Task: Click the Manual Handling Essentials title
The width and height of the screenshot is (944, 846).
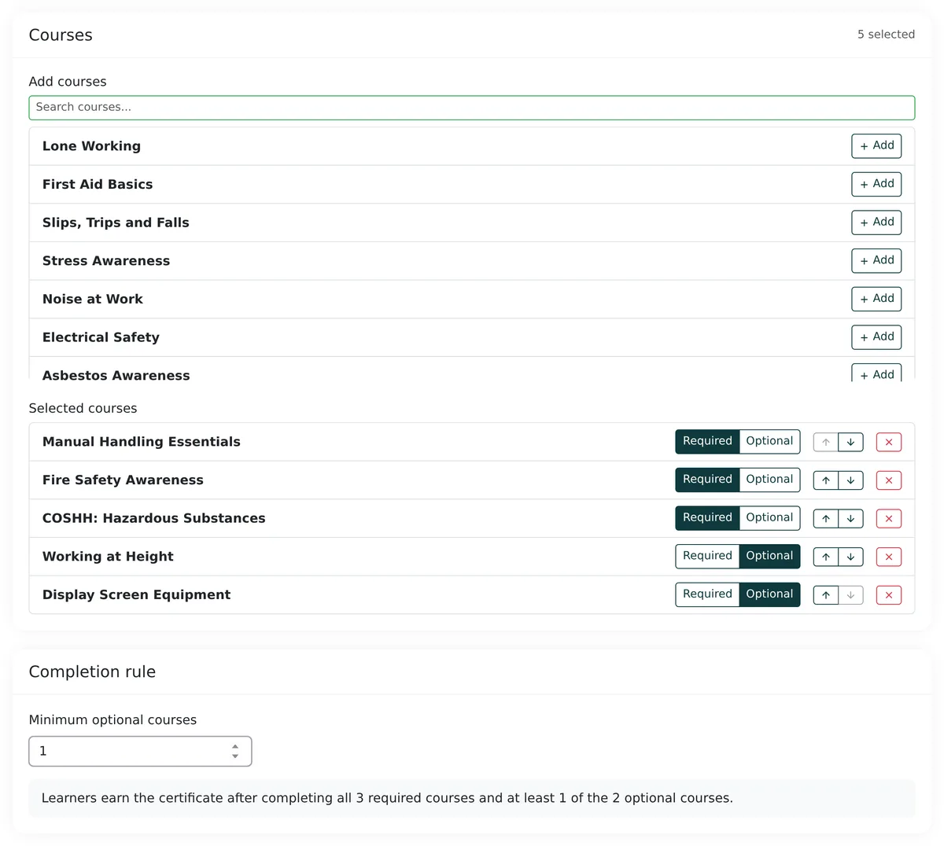Action: pos(142,442)
